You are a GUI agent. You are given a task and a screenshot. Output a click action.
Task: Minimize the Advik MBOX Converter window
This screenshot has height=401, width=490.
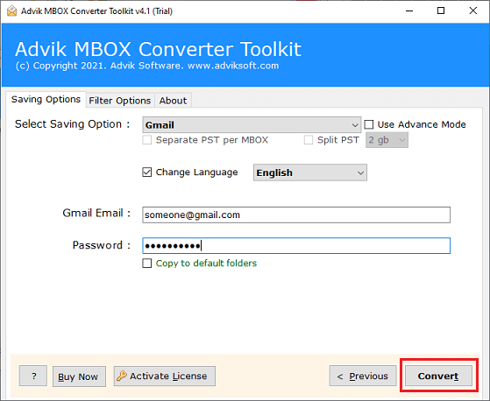[409, 11]
